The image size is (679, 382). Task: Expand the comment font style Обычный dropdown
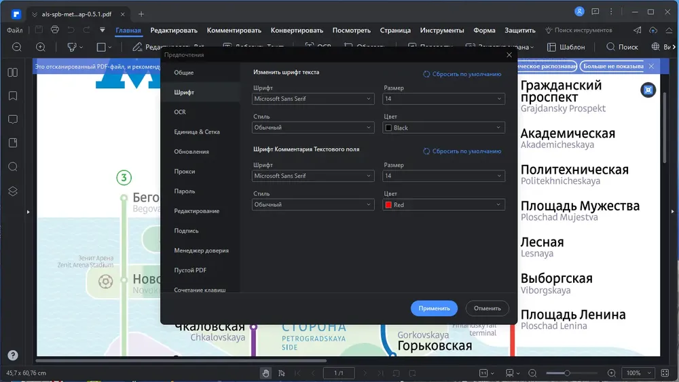[x=313, y=205]
